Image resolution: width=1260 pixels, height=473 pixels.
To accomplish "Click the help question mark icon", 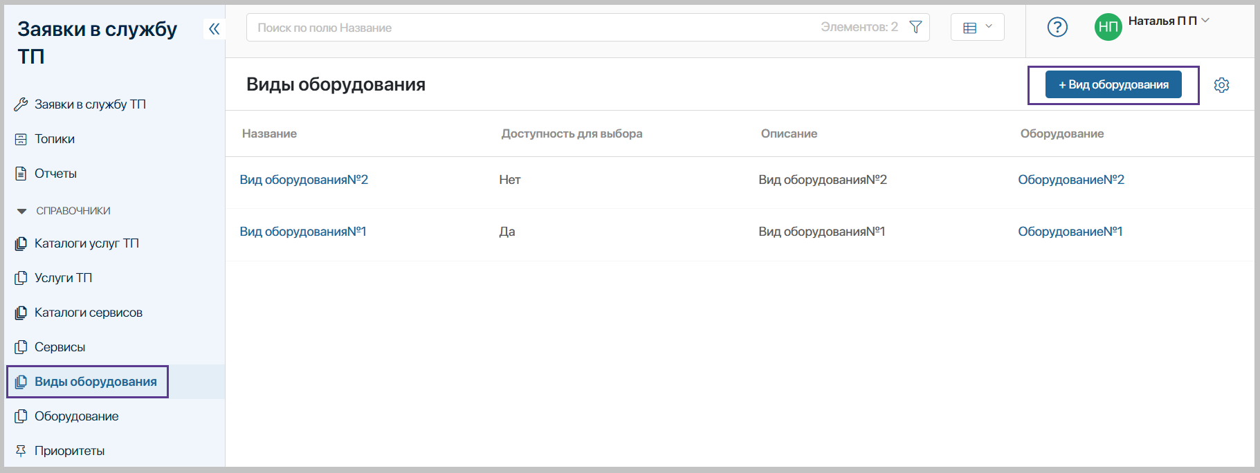I will tap(1057, 28).
